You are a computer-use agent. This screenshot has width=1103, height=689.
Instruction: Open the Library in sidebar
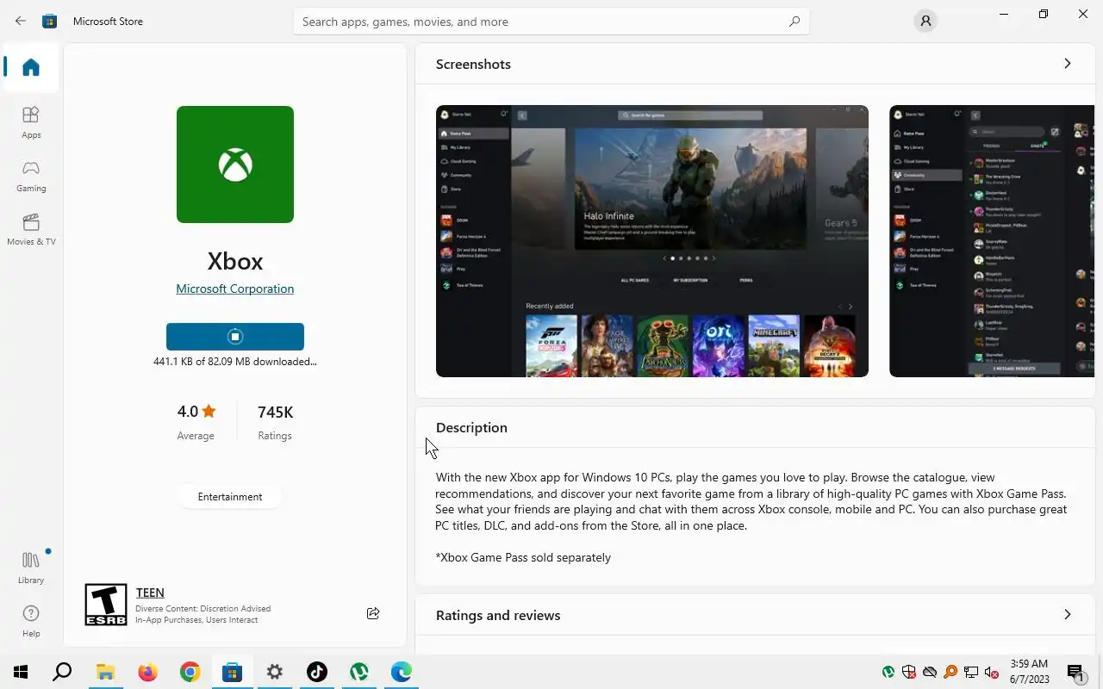point(31,568)
